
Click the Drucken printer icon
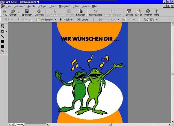[x=39, y=11]
